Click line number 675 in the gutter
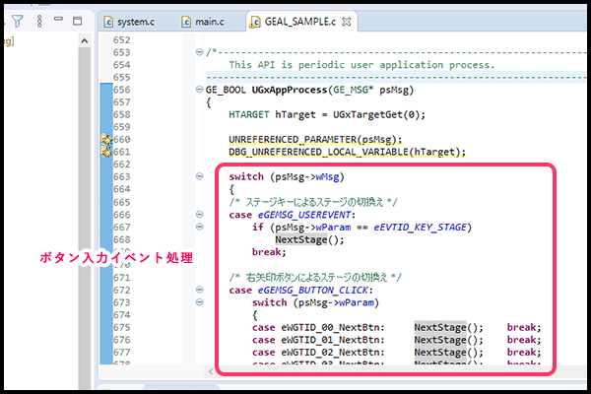The width and height of the screenshot is (591, 394). 121,327
